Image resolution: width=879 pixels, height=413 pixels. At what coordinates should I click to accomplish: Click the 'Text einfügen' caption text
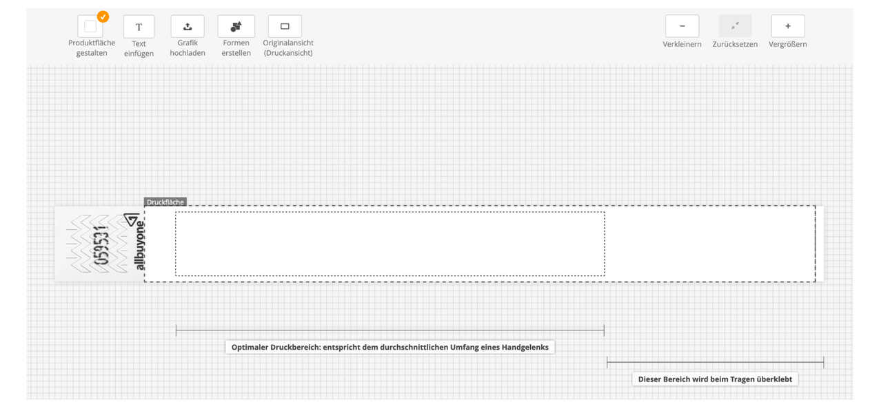[x=139, y=48]
